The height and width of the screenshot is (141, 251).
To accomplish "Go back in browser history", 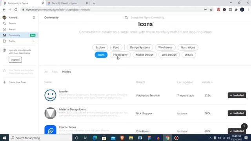I will pos(4,9).
